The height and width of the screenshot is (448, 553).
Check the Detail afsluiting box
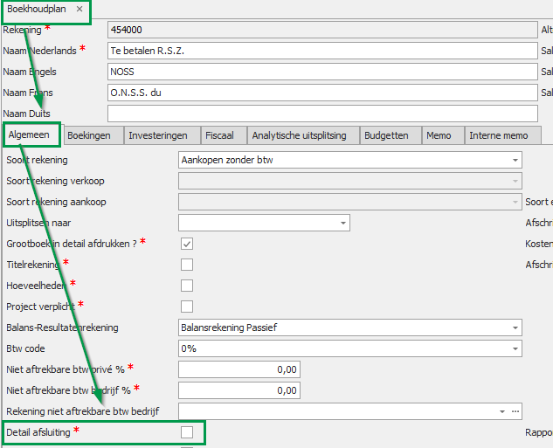point(187,431)
